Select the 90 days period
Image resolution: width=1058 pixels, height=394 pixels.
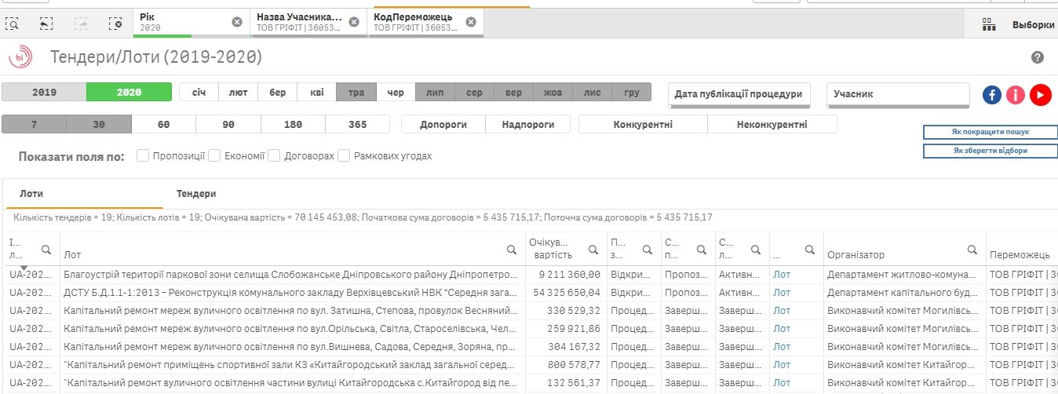tap(228, 124)
